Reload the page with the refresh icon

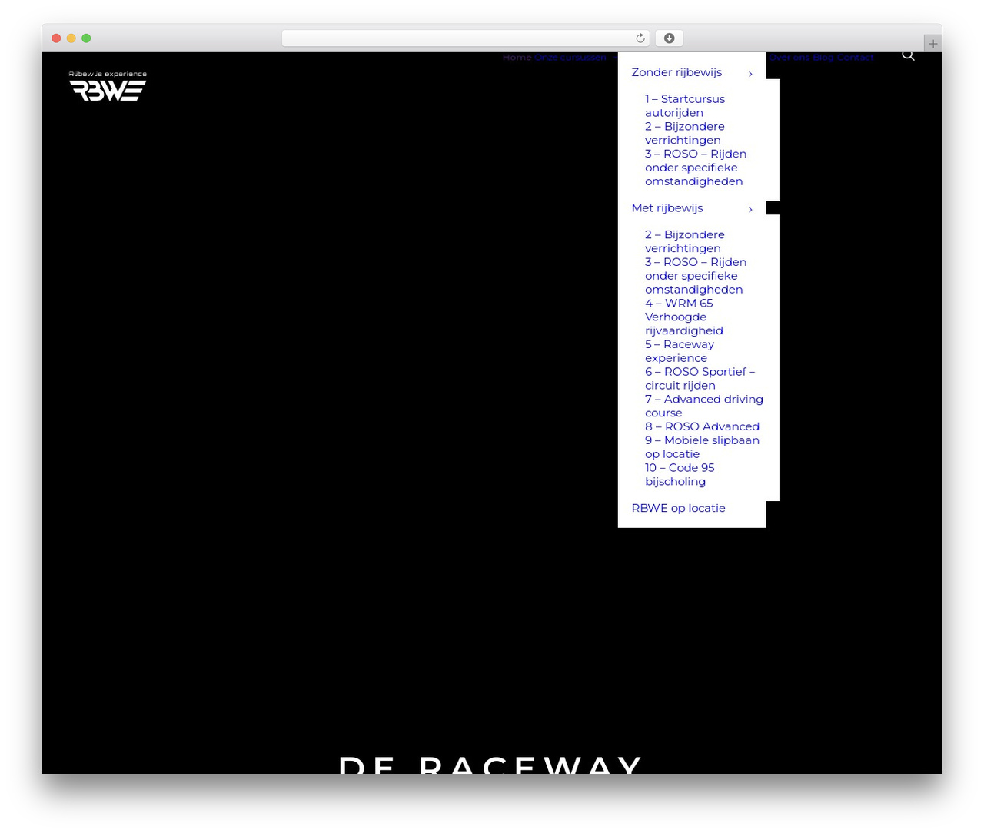pos(640,38)
